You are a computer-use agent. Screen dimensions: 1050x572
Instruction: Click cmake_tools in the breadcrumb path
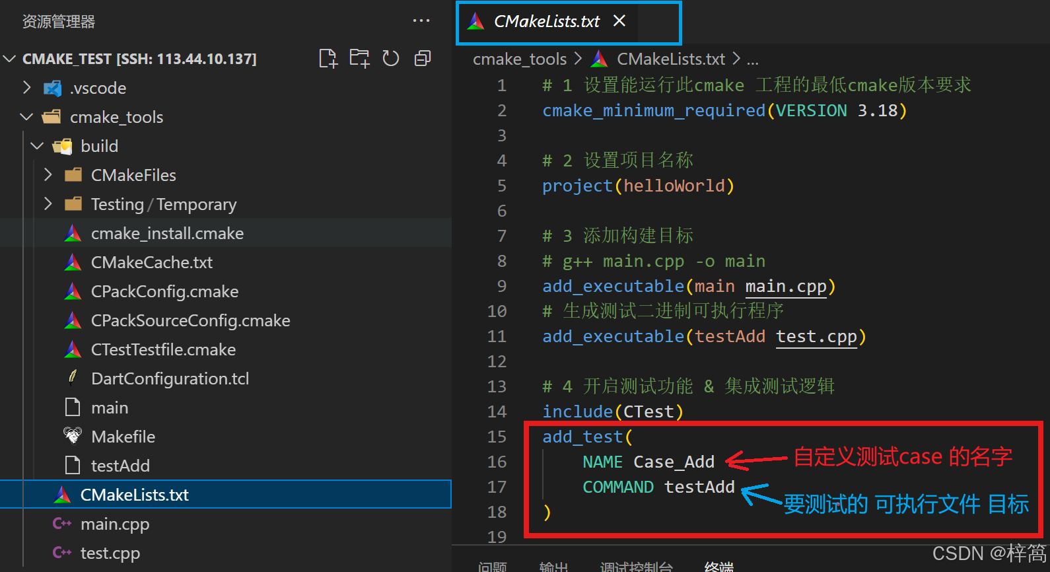(x=520, y=59)
